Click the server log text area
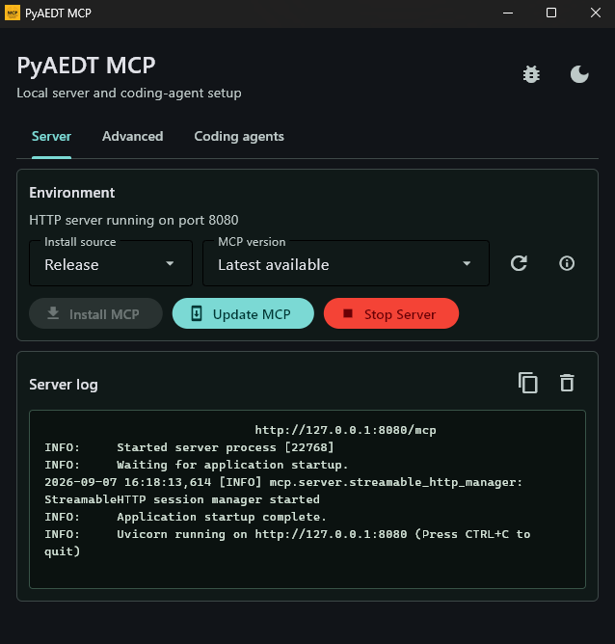This screenshot has height=644, width=615. 307,499
